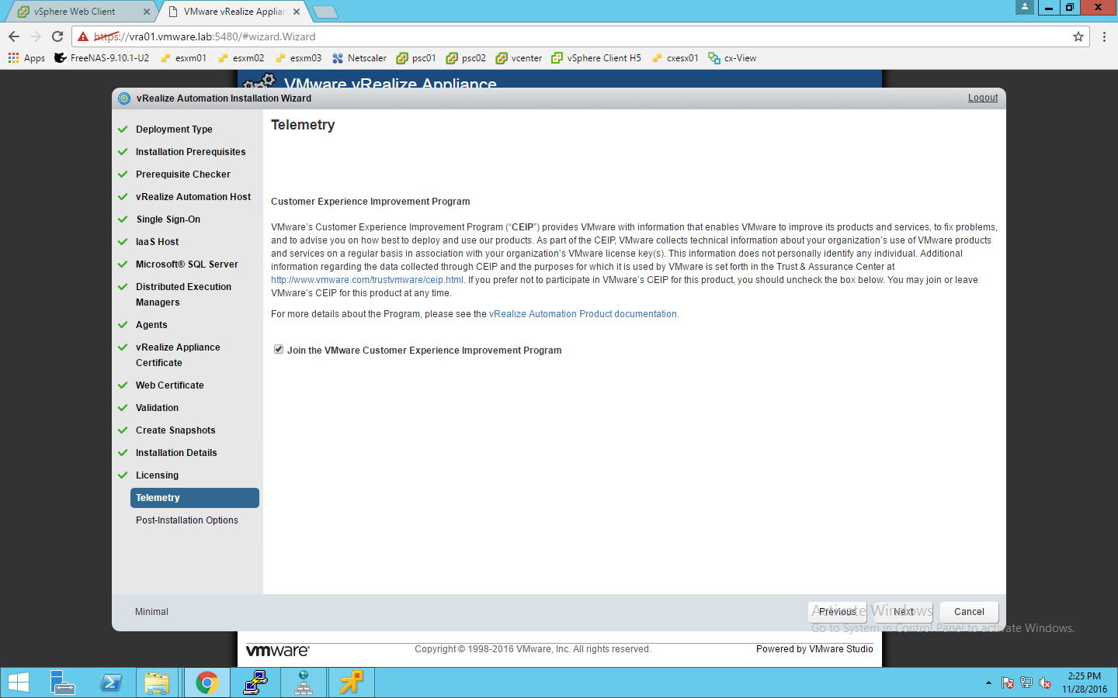Open the cx-View bookmark
Viewport: 1118px width, 698px height.
[732, 58]
